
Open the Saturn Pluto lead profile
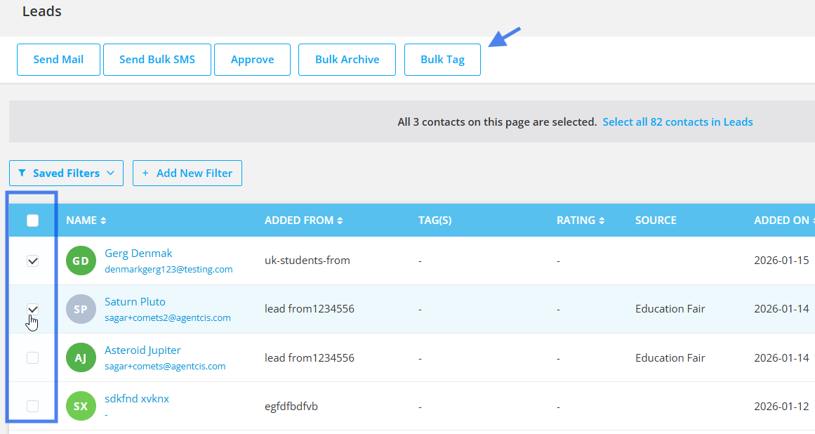click(135, 301)
